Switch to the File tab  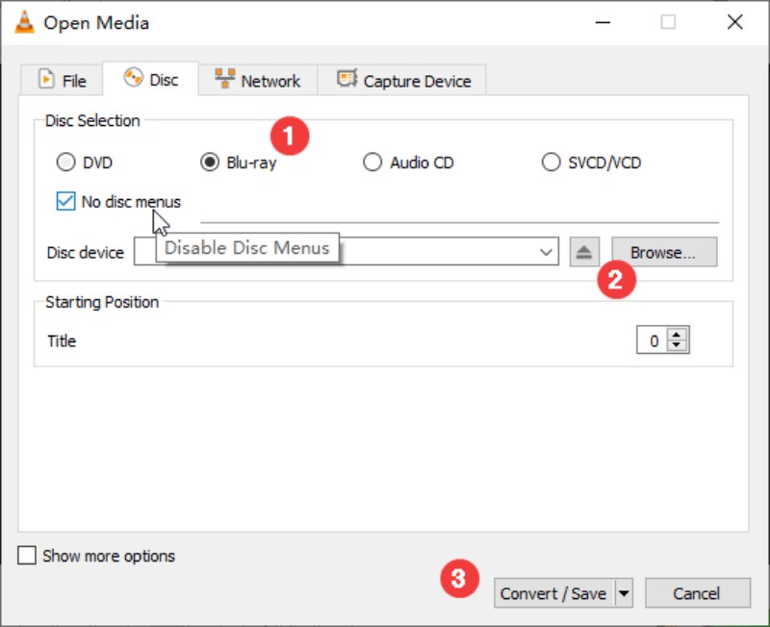click(x=62, y=80)
